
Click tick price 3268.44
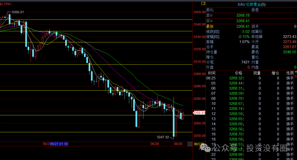(236, 83)
